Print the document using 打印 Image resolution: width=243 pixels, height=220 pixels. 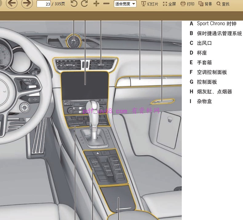coord(187,4)
